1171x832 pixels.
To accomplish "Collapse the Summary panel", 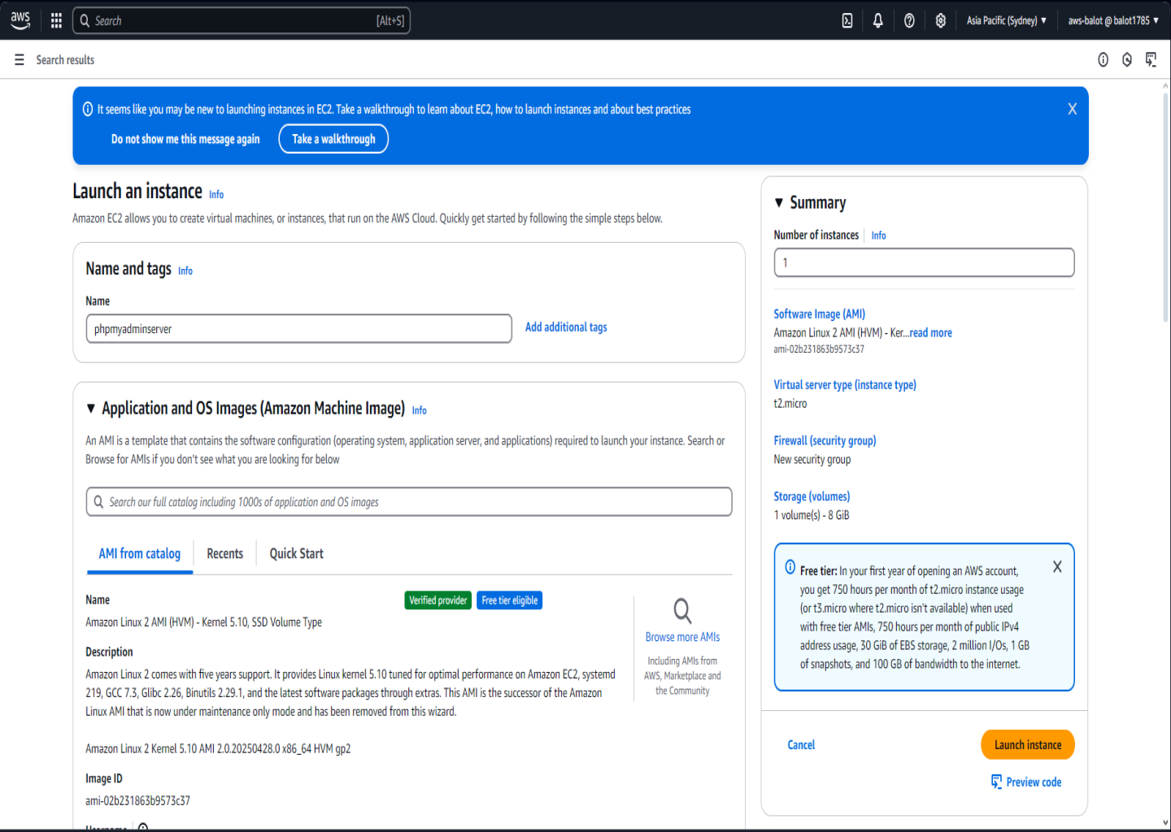I will (x=779, y=202).
